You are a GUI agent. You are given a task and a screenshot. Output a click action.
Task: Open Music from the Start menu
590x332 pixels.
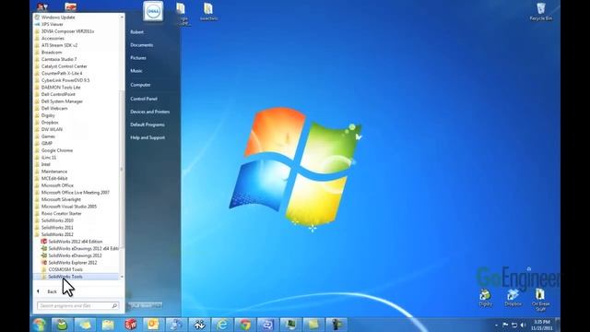pos(136,71)
